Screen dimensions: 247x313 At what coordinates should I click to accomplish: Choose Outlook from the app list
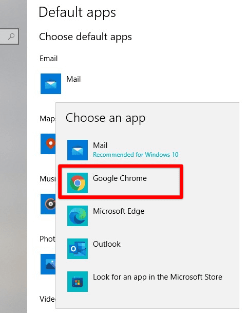tap(147, 249)
